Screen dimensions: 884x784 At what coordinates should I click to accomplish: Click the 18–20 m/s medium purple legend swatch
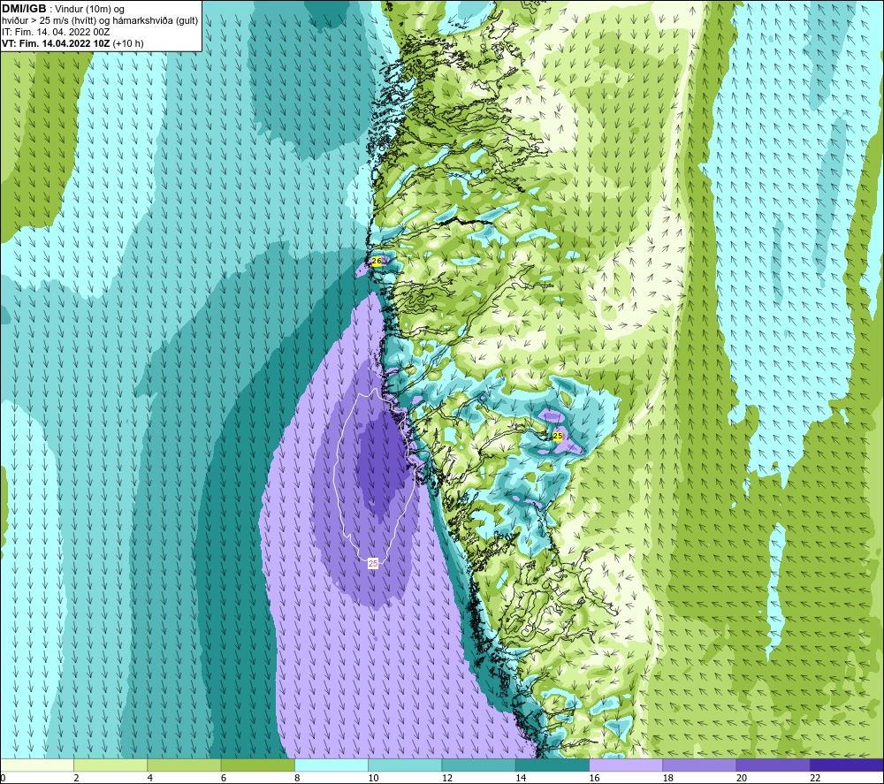coord(699,765)
